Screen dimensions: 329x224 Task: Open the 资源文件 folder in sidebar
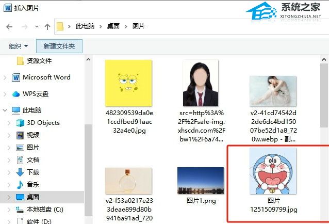[39, 61]
